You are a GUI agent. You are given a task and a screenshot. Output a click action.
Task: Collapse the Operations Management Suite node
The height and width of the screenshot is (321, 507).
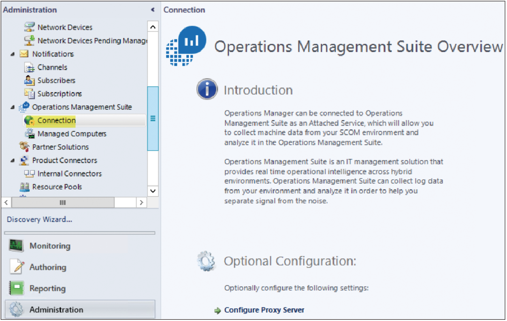click(x=13, y=108)
